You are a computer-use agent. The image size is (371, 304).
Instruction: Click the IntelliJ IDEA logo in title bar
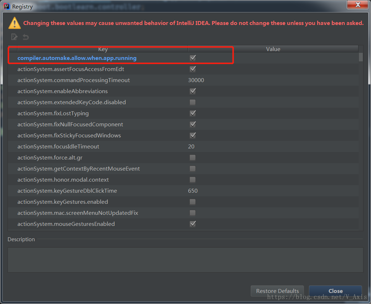[7, 6]
